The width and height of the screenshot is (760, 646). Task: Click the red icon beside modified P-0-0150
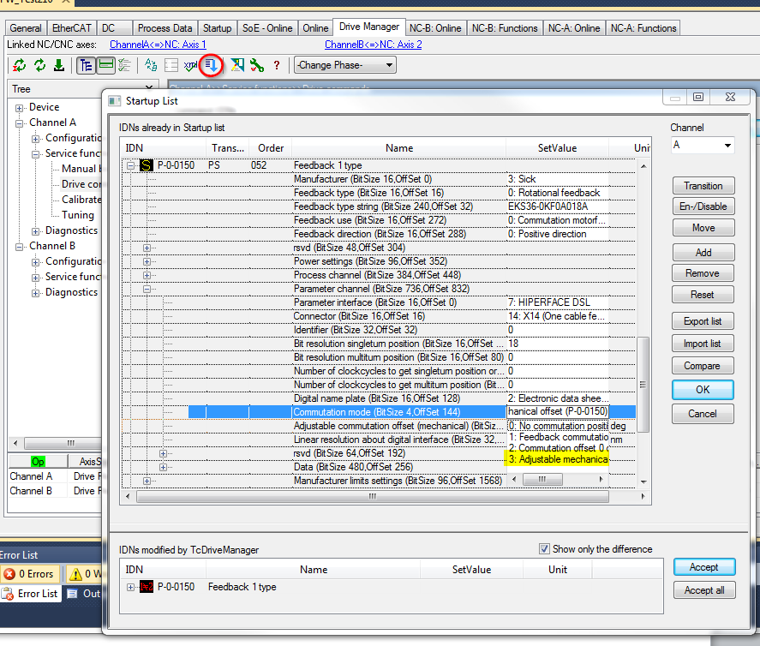tap(146, 587)
